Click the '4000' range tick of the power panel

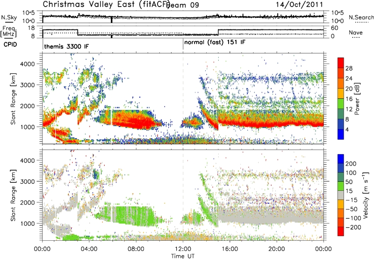tap(27, 64)
